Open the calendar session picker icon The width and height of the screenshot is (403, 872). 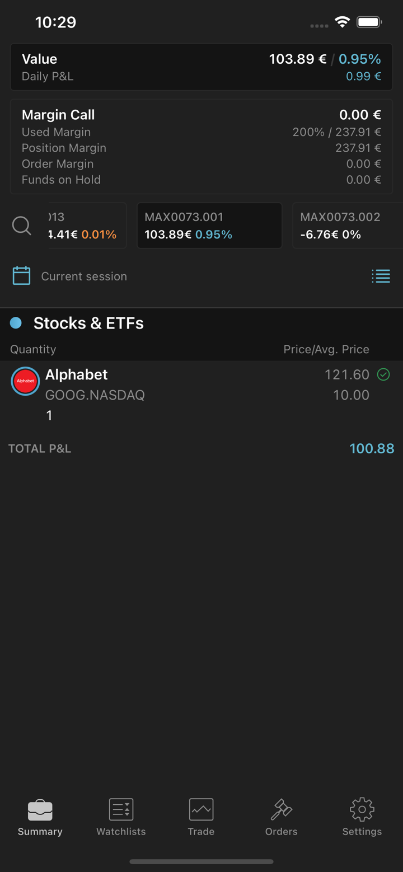point(21,276)
